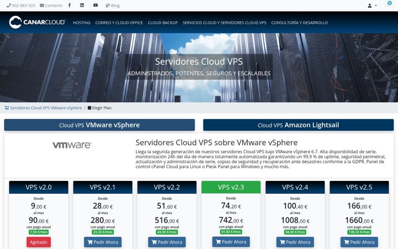Click the Facebook icon in top bar

69,5
